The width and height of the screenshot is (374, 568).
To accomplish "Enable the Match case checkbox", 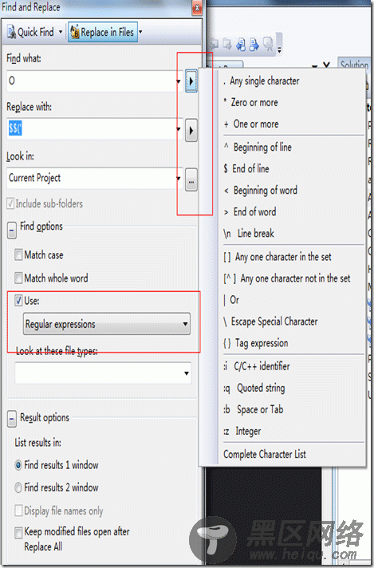I will coord(18,254).
